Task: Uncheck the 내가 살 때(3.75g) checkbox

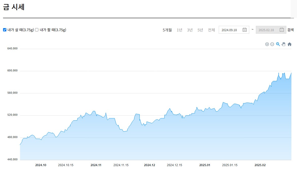Action: click(x=5, y=30)
